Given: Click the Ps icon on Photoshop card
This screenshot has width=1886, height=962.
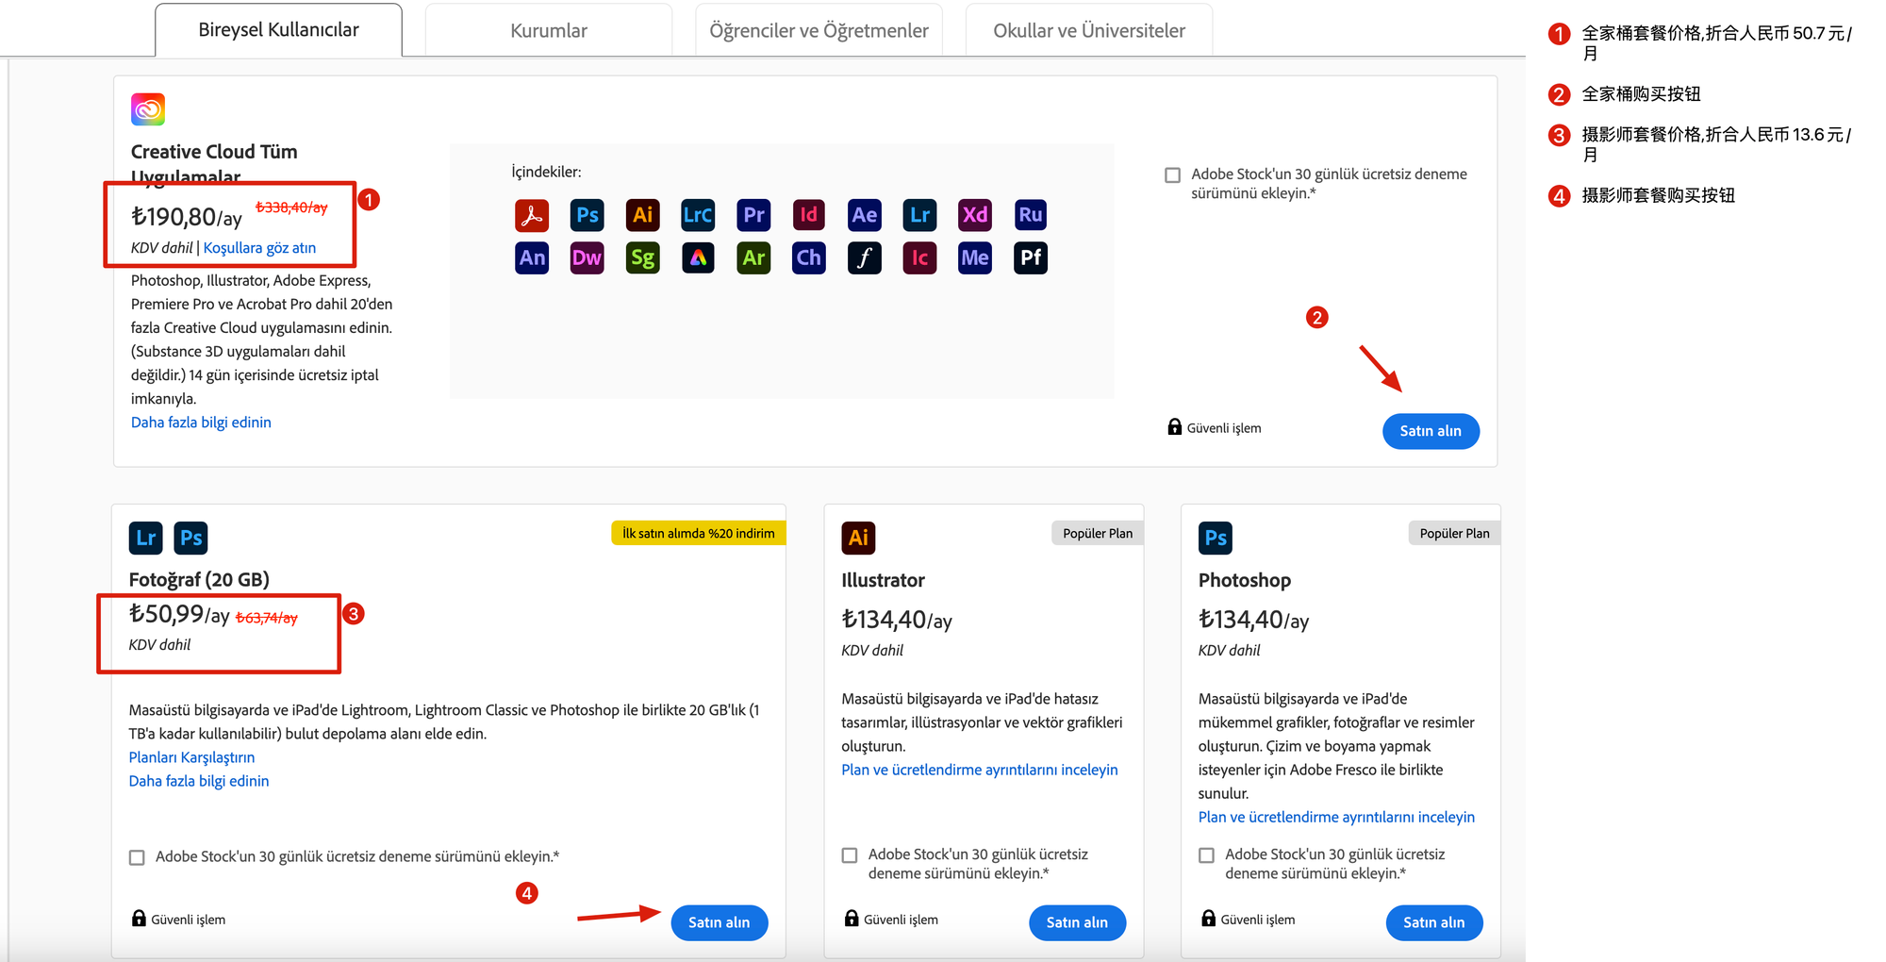Looking at the screenshot, I should [1216, 538].
